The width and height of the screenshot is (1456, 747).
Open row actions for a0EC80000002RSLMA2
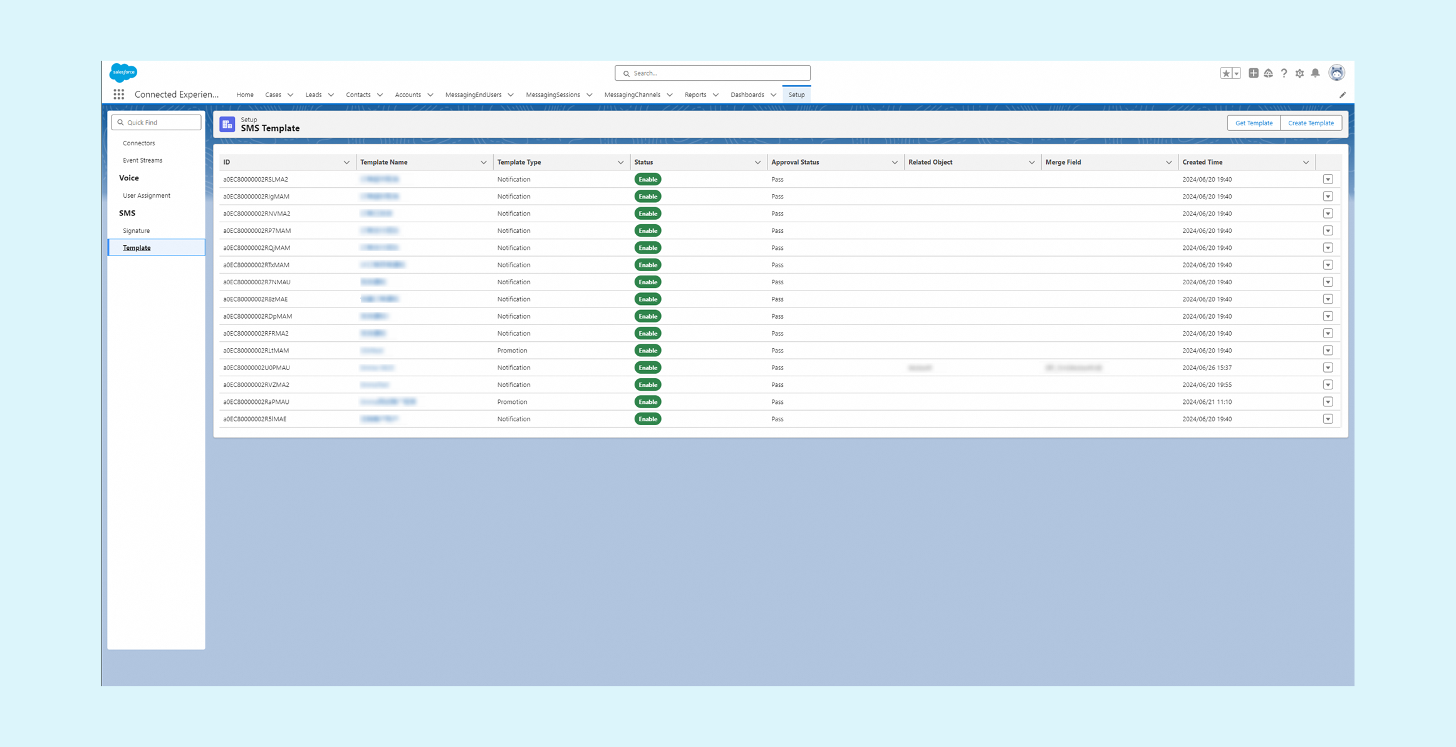pos(1328,179)
